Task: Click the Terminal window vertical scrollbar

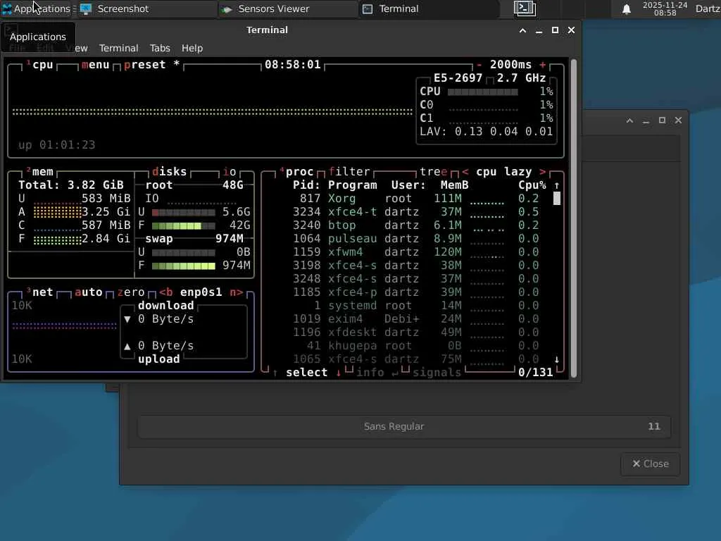Action: coord(573,218)
